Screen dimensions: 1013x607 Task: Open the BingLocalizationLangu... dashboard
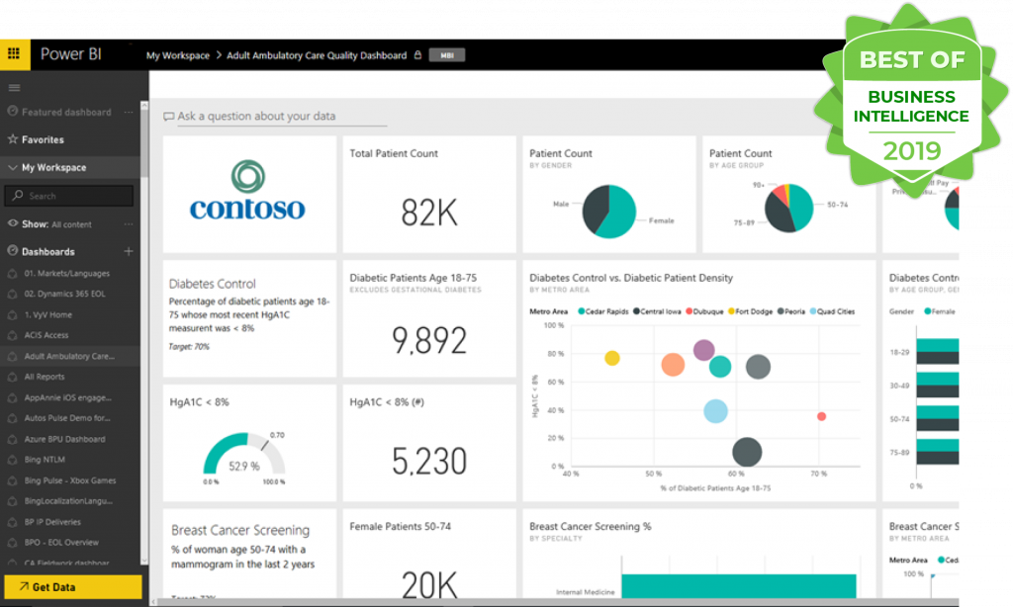(x=68, y=501)
